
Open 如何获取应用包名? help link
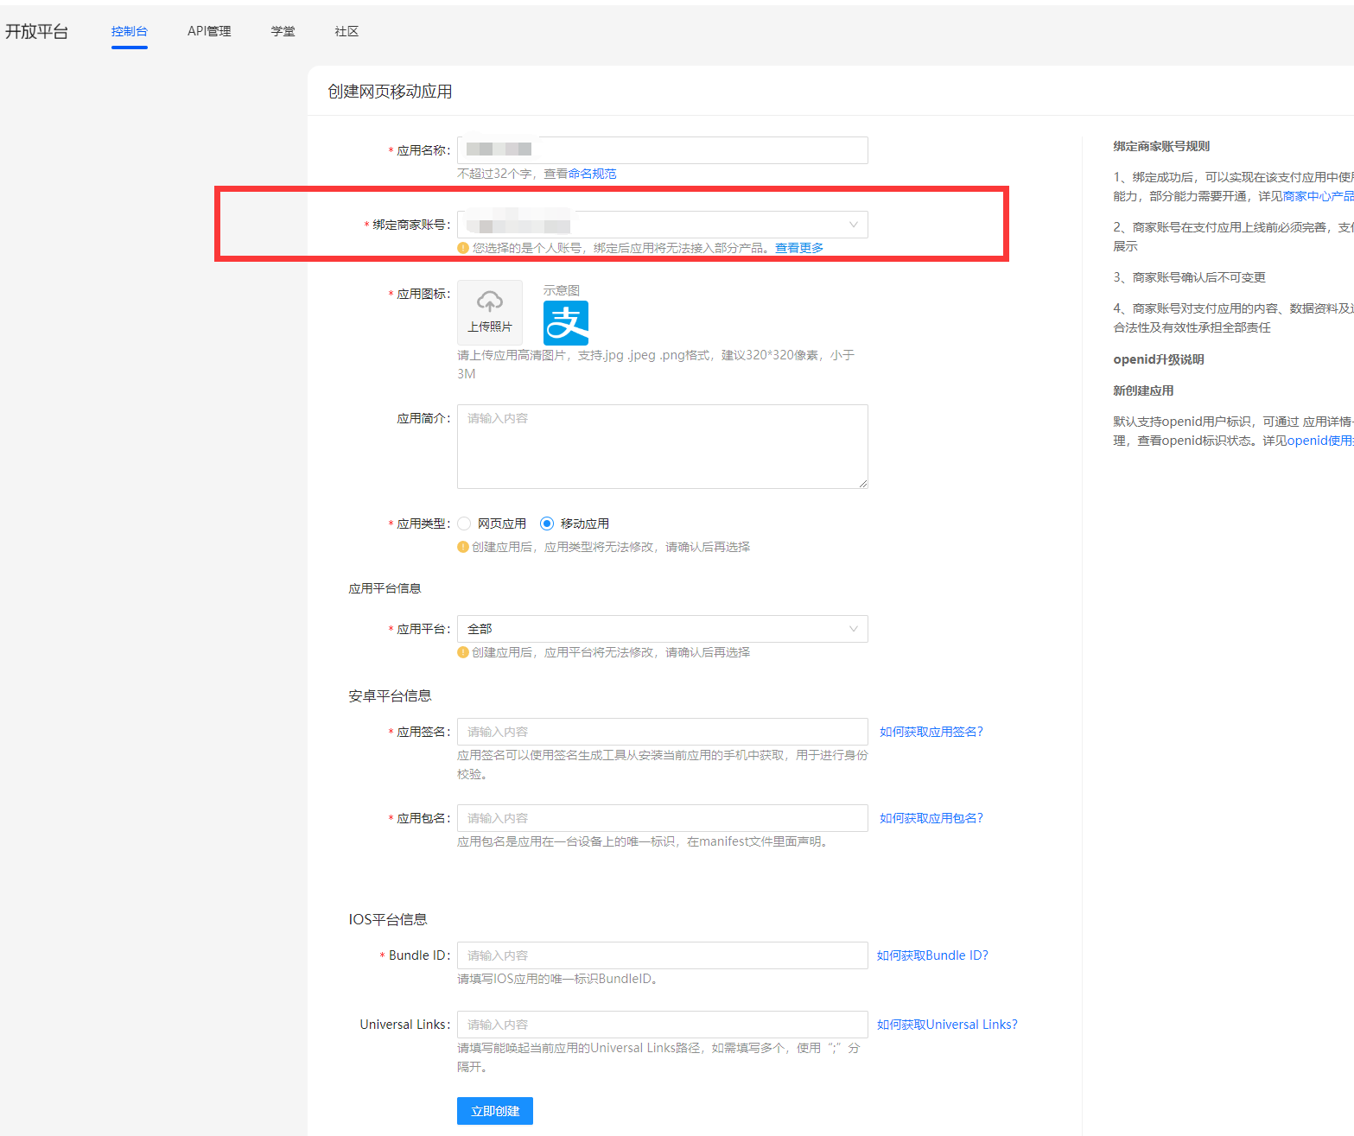pos(931,818)
